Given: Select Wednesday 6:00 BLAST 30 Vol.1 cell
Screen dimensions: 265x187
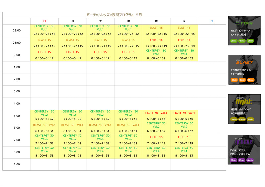Looking at the screenshot, I should tap(128, 128).
